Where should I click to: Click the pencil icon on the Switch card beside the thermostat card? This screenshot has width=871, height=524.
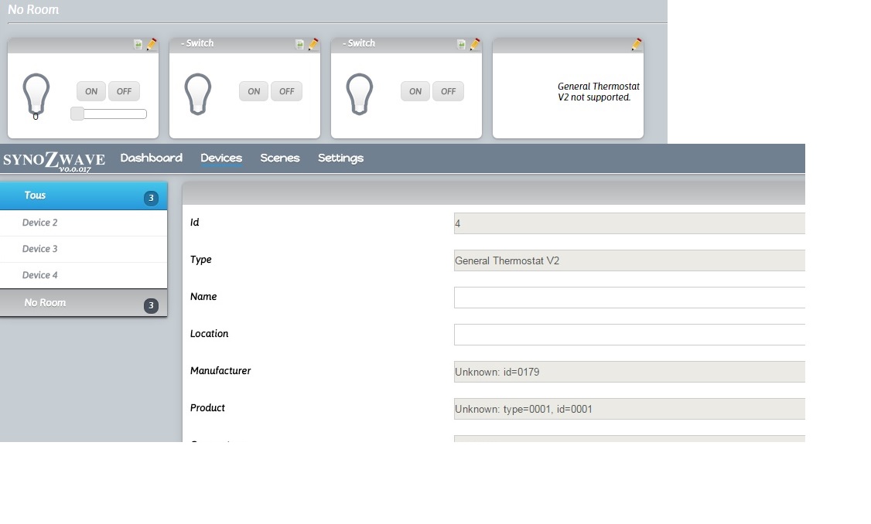(475, 44)
